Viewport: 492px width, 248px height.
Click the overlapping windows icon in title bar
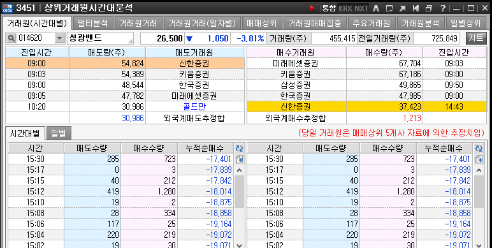point(429,8)
